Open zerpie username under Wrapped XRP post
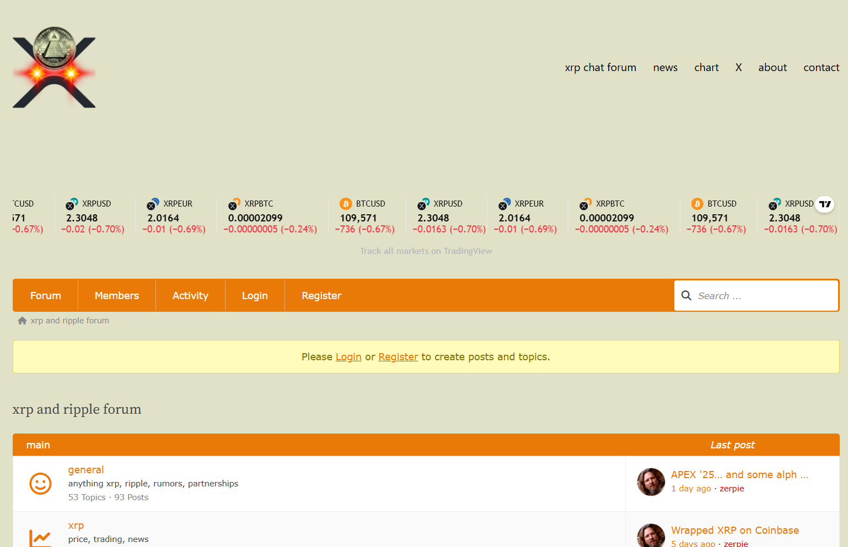Image resolution: width=848 pixels, height=547 pixels. [x=736, y=543]
